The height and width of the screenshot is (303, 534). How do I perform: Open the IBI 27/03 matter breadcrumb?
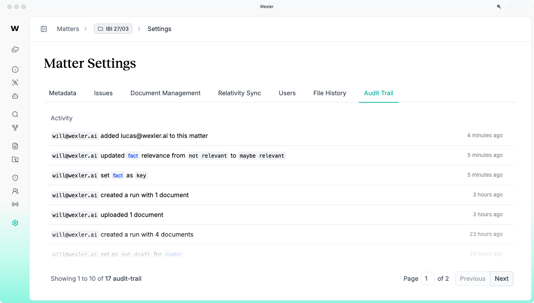point(113,29)
